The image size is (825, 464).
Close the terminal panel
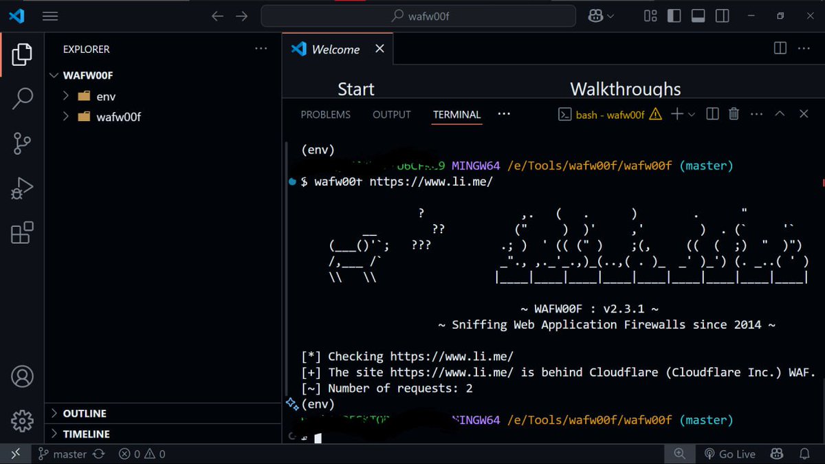(804, 114)
